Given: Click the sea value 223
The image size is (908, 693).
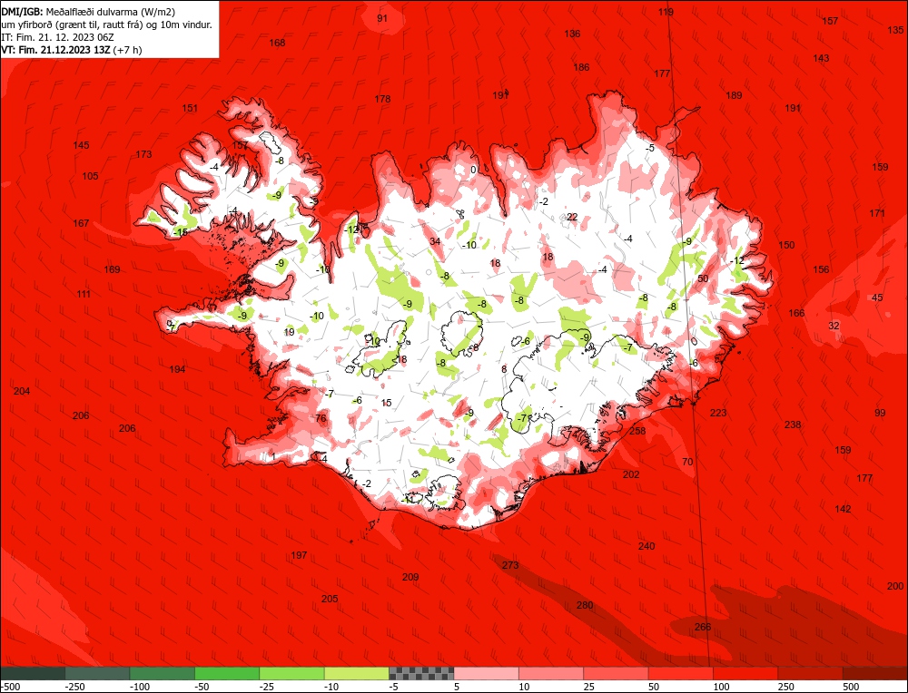Looking at the screenshot, I should coord(718,413).
